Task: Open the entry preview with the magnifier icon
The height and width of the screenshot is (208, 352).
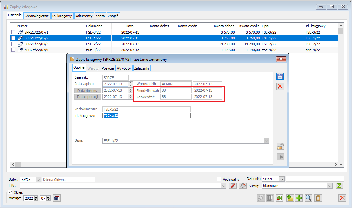Action: [308, 198]
